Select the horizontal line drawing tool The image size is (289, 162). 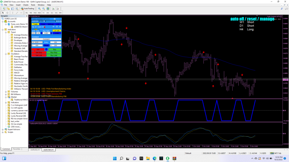(21, 13)
